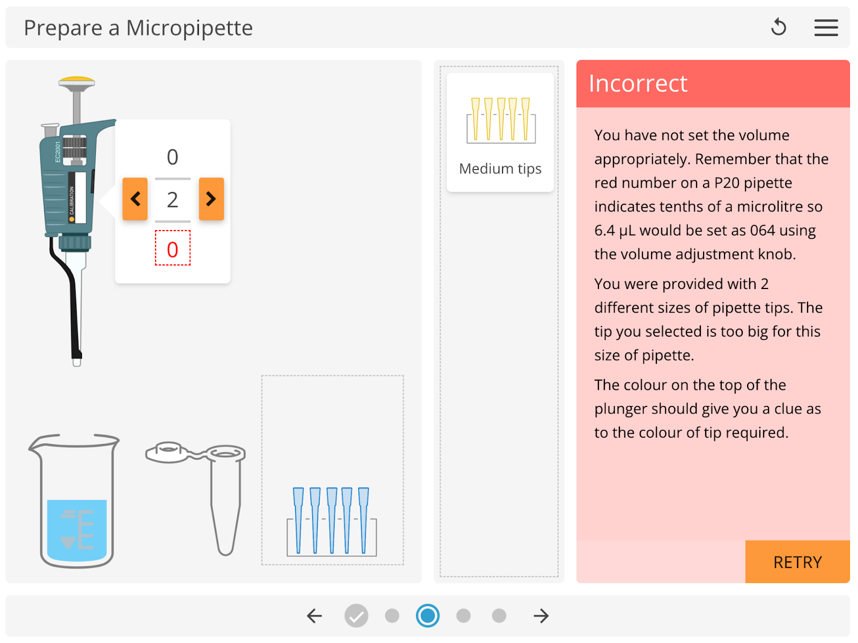
Task: Click the yellow plunger top of micropipette
Action: (x=77, y=82)
